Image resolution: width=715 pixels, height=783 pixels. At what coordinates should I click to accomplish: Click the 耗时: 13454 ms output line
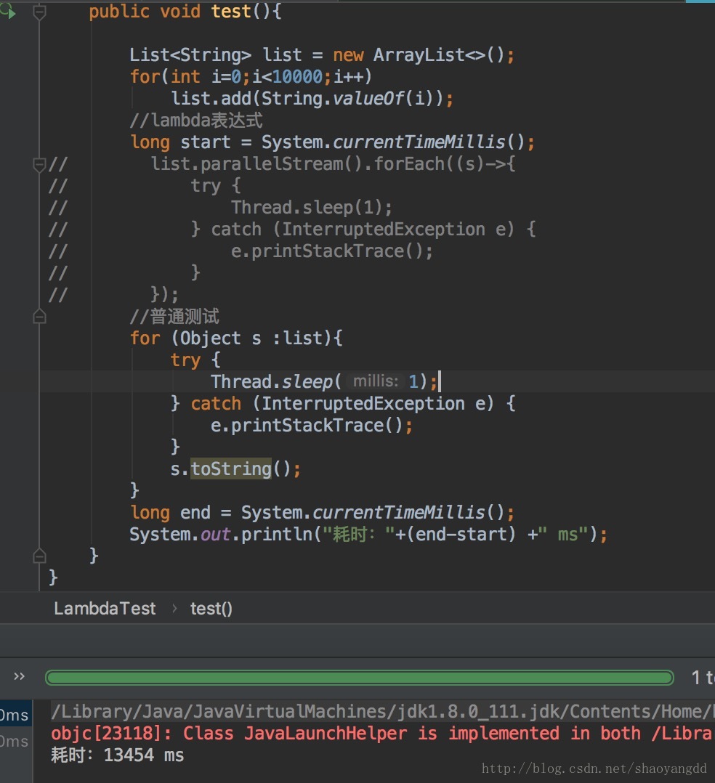(x=118, y=755)
